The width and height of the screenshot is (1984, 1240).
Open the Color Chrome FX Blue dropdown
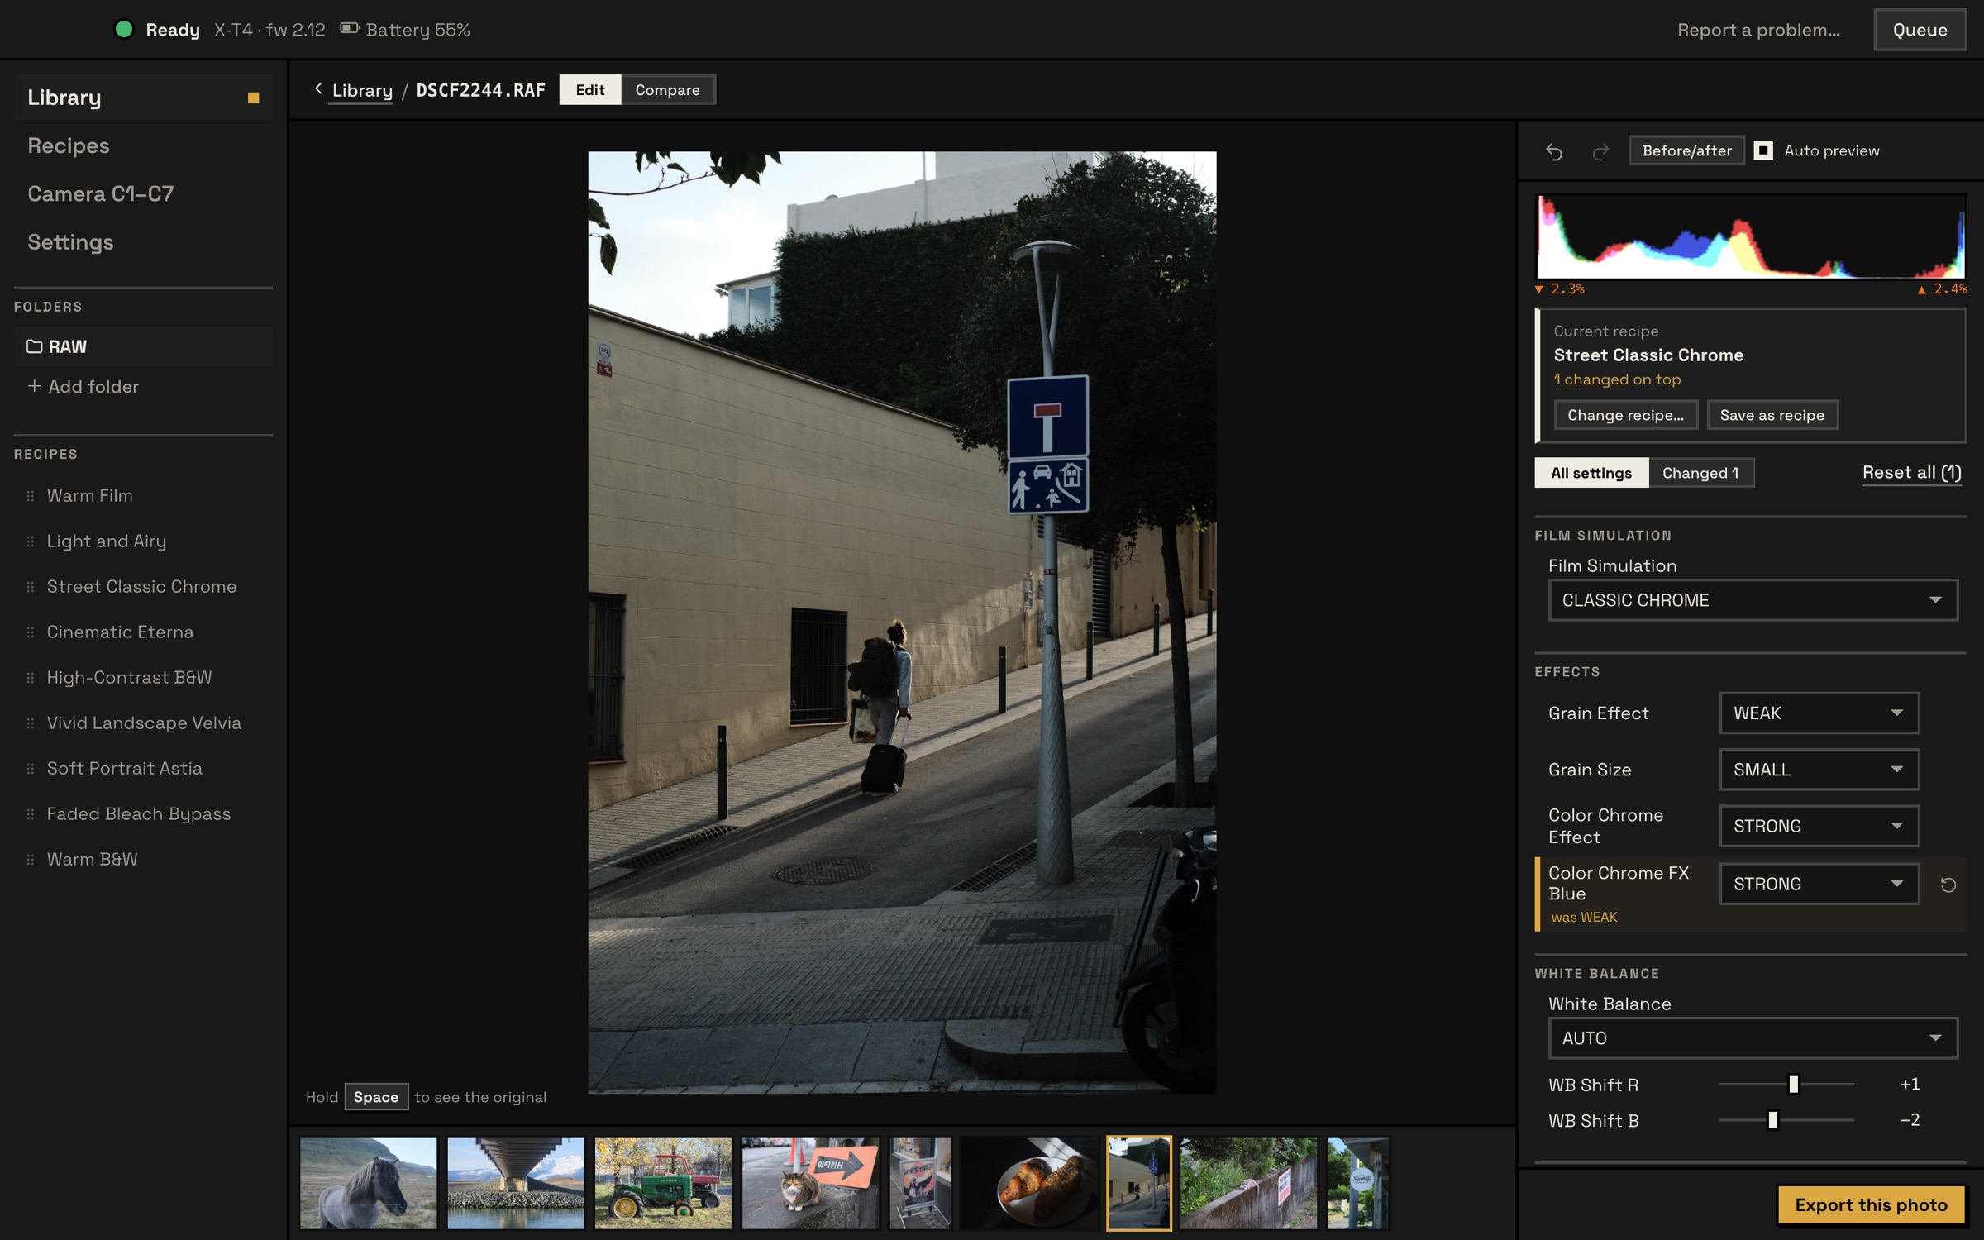1819,884
